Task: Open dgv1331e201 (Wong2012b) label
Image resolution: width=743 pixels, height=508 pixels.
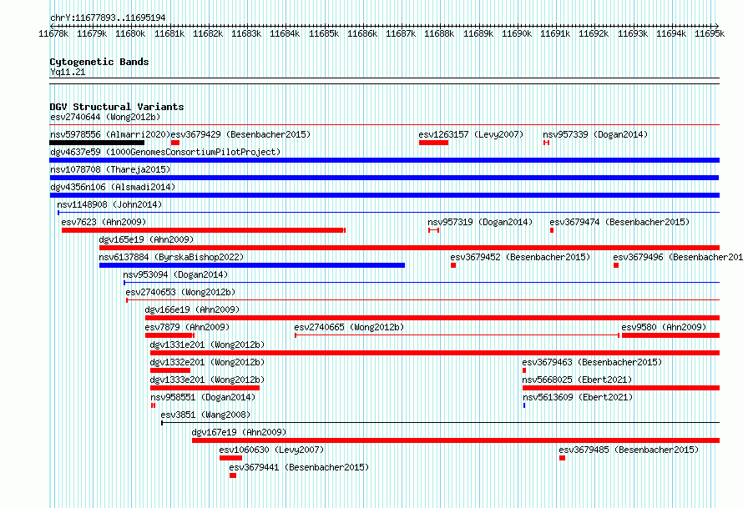Action: 208,345
